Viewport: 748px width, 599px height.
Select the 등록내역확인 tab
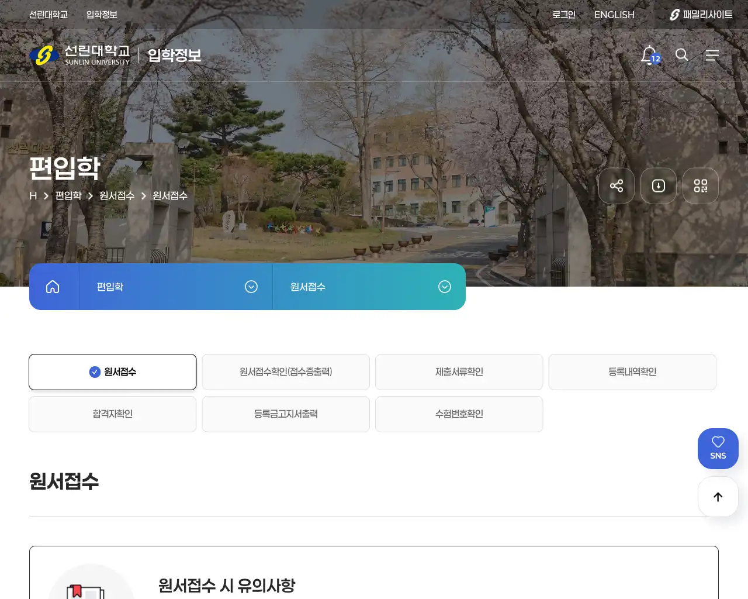(632, 372)
